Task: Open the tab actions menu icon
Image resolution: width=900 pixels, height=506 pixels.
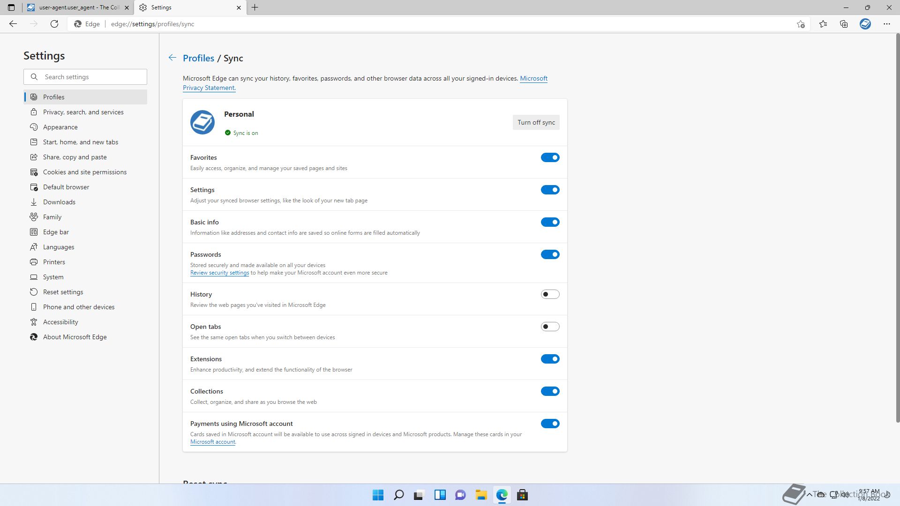Action: coord(11,7)
